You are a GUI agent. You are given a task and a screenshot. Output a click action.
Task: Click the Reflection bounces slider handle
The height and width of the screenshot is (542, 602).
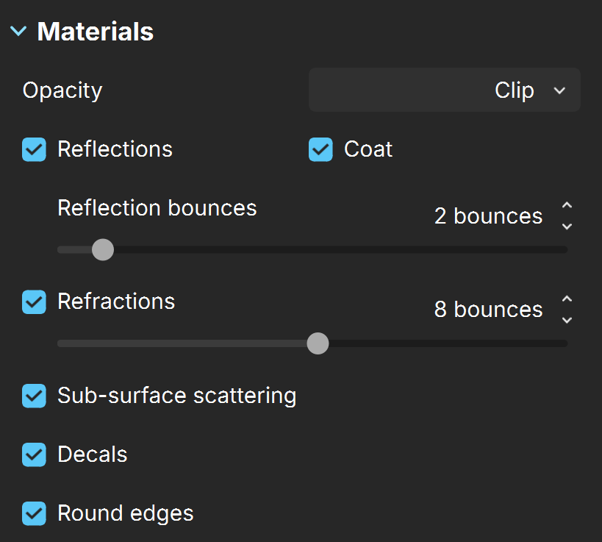[103, 250]
